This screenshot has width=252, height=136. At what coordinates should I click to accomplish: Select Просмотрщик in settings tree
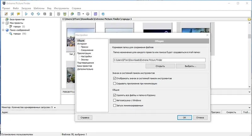[84, 53]
